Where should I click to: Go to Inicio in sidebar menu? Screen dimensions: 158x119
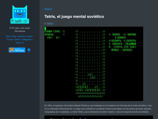(8, 36)
